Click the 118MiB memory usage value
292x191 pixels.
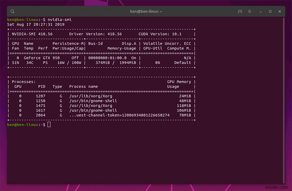(184, 106)
